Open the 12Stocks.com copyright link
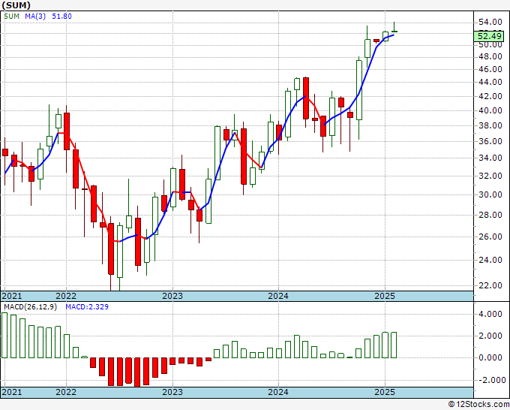 (478, 405)
